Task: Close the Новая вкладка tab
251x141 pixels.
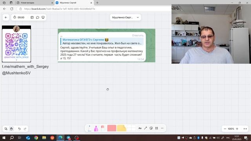Action: pyautogui.click(x=52, y=3)
